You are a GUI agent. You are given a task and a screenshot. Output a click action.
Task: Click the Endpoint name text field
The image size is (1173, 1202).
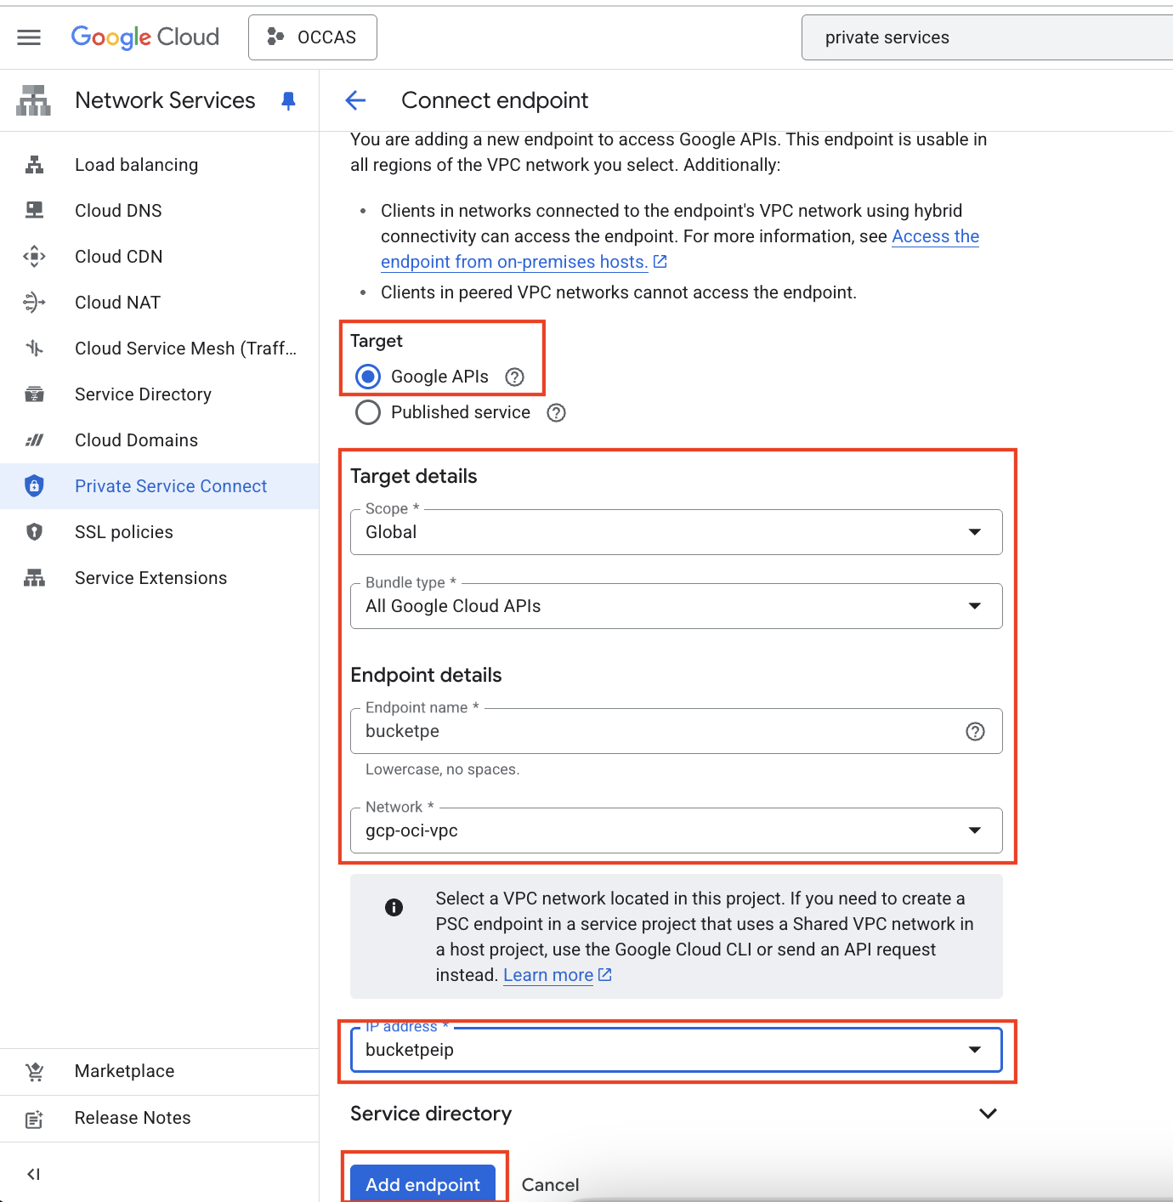[x=654, y=732]
